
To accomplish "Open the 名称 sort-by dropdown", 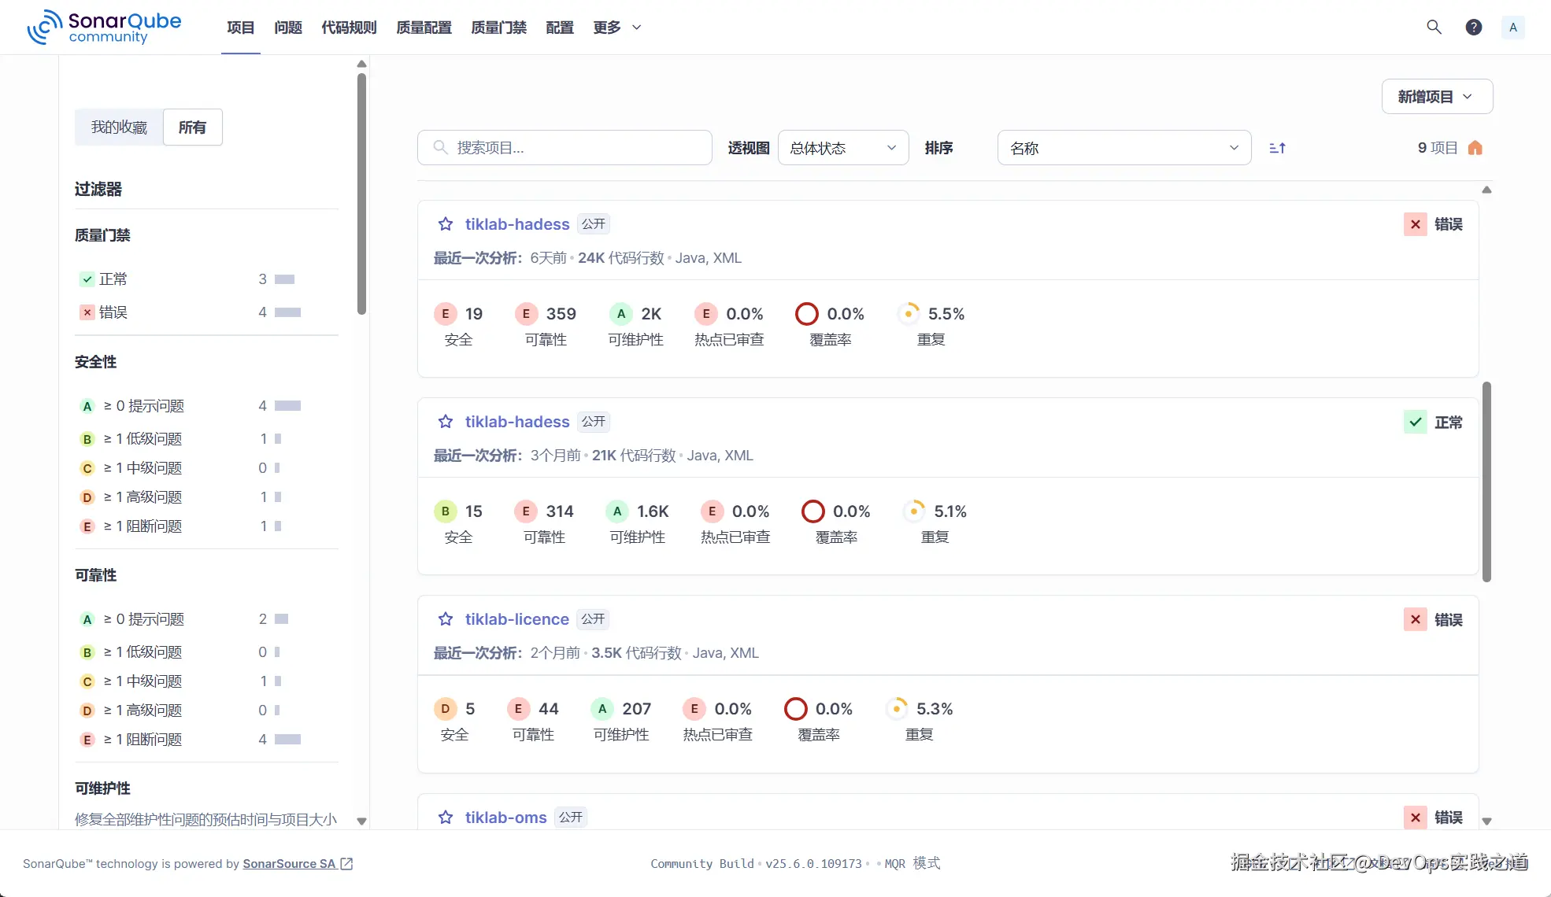I will [1123, 148].
